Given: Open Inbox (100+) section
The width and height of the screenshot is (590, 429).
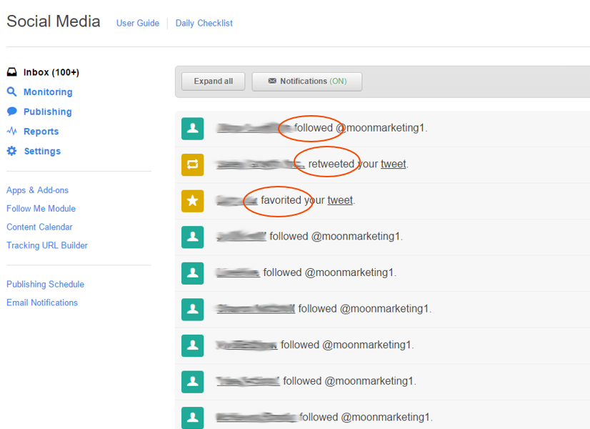Looking at the screenshot, I should (x=51, y=72).
